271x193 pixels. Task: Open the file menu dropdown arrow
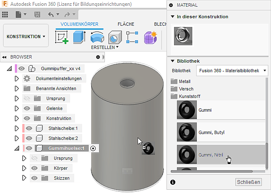[25, 14]
